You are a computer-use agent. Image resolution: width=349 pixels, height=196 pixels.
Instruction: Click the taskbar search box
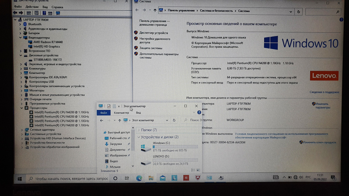click(69, 179)
